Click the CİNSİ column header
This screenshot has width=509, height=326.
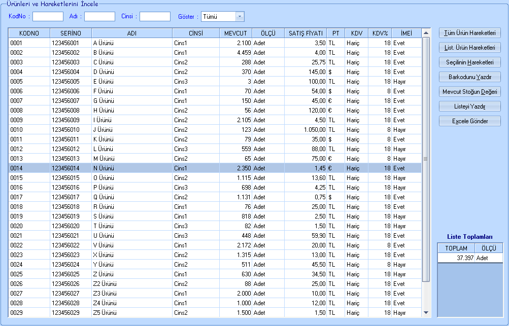tap(196, 33)
